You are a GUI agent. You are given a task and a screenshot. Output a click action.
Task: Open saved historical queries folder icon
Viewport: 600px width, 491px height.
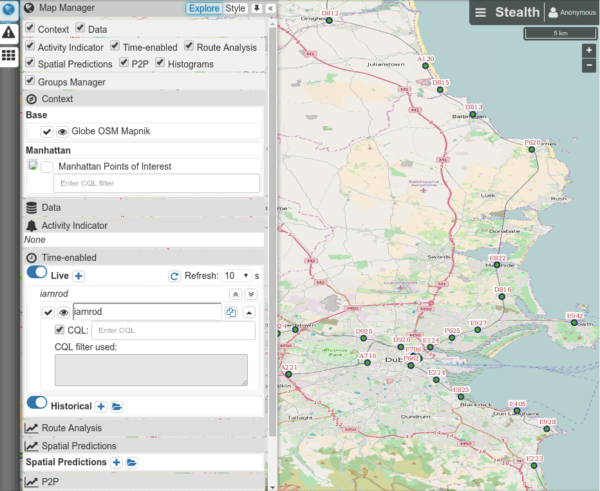coord(116,406)
